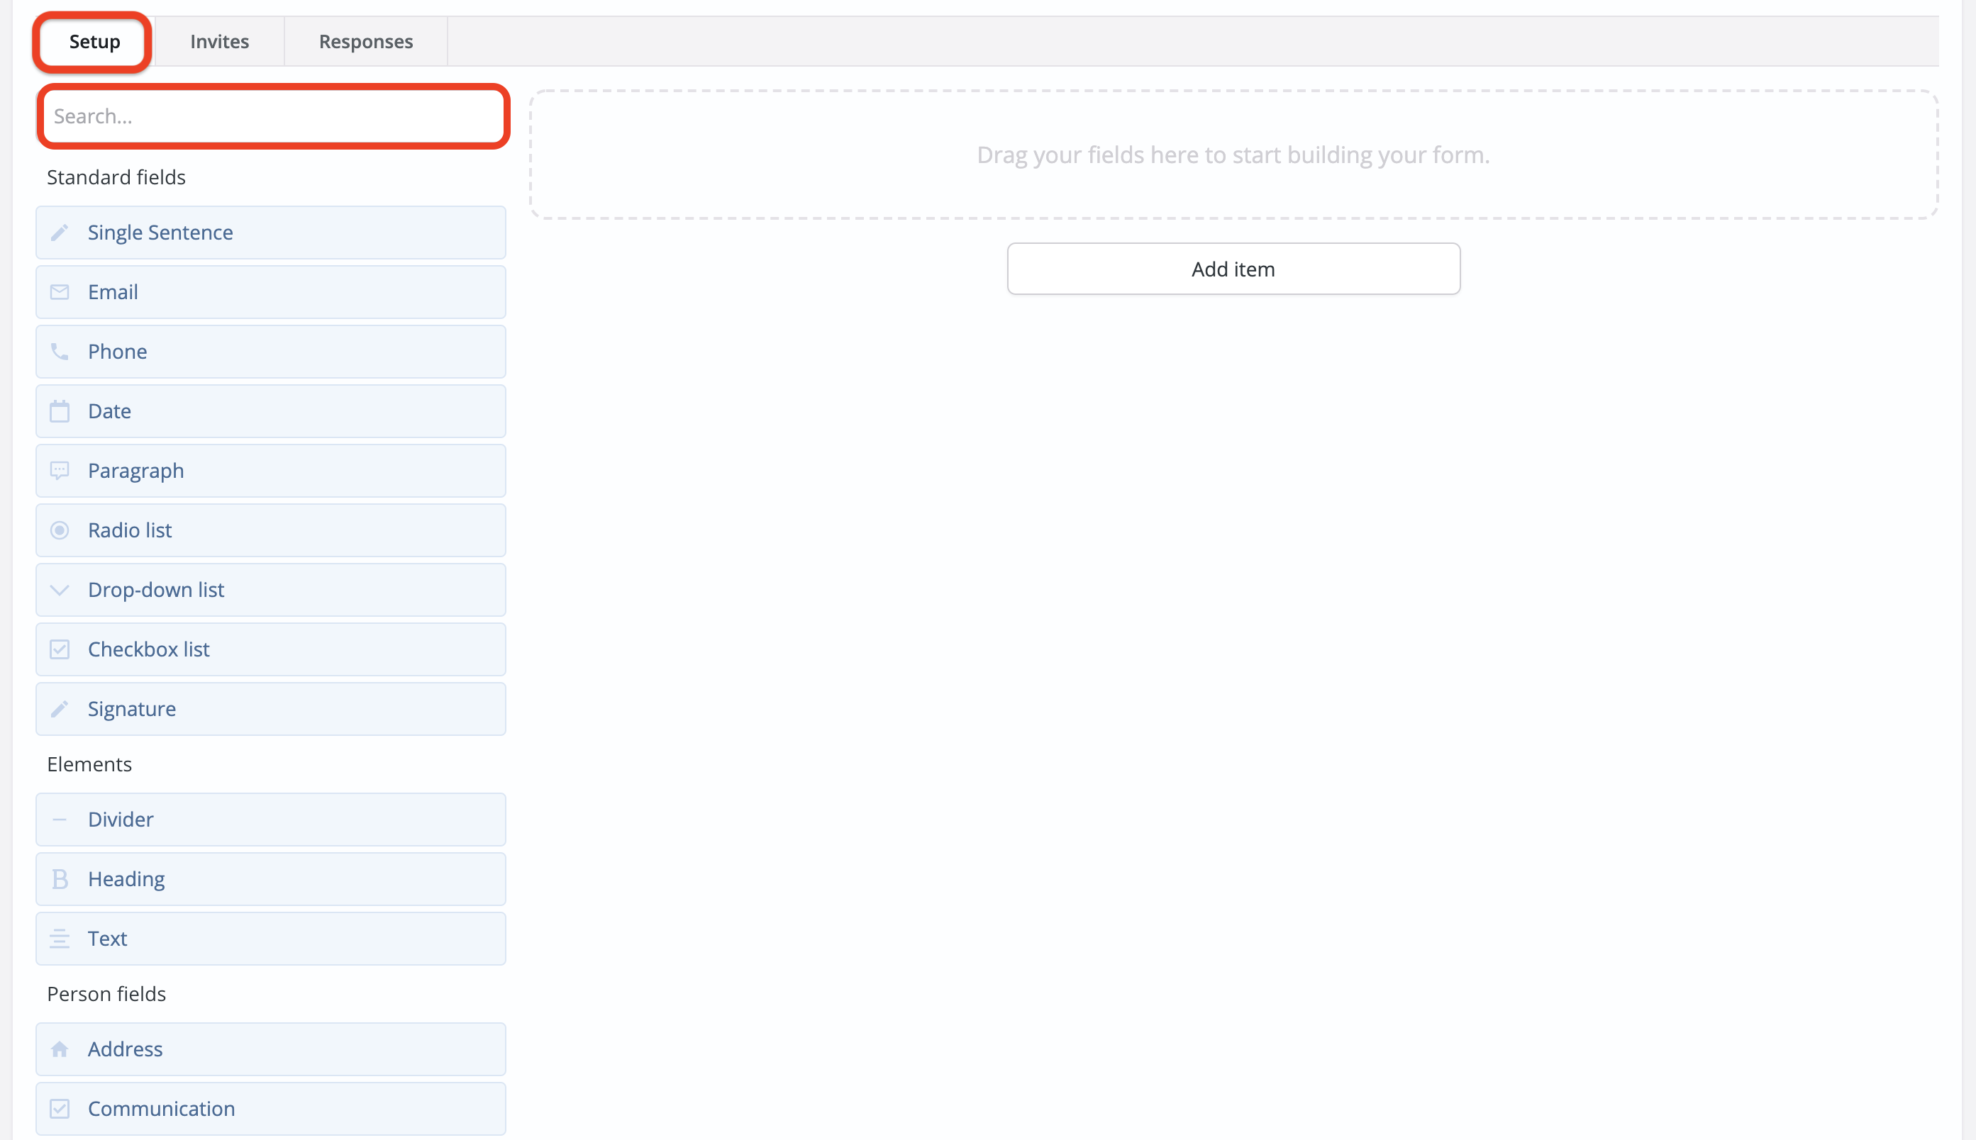This screenshot has width=1976, height=1140.
Task: Select the Address house icon
Action: tap(60, 1049)
